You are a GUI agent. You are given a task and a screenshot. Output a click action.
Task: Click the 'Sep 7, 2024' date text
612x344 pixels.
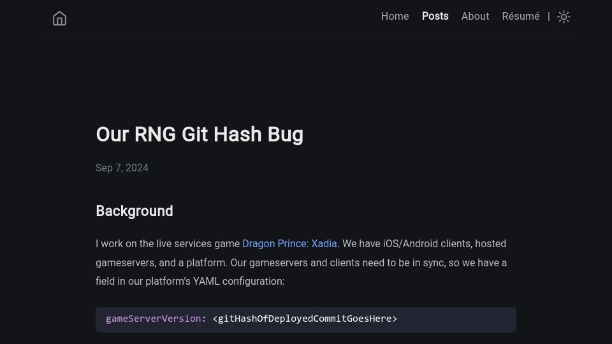coord(122,168)
